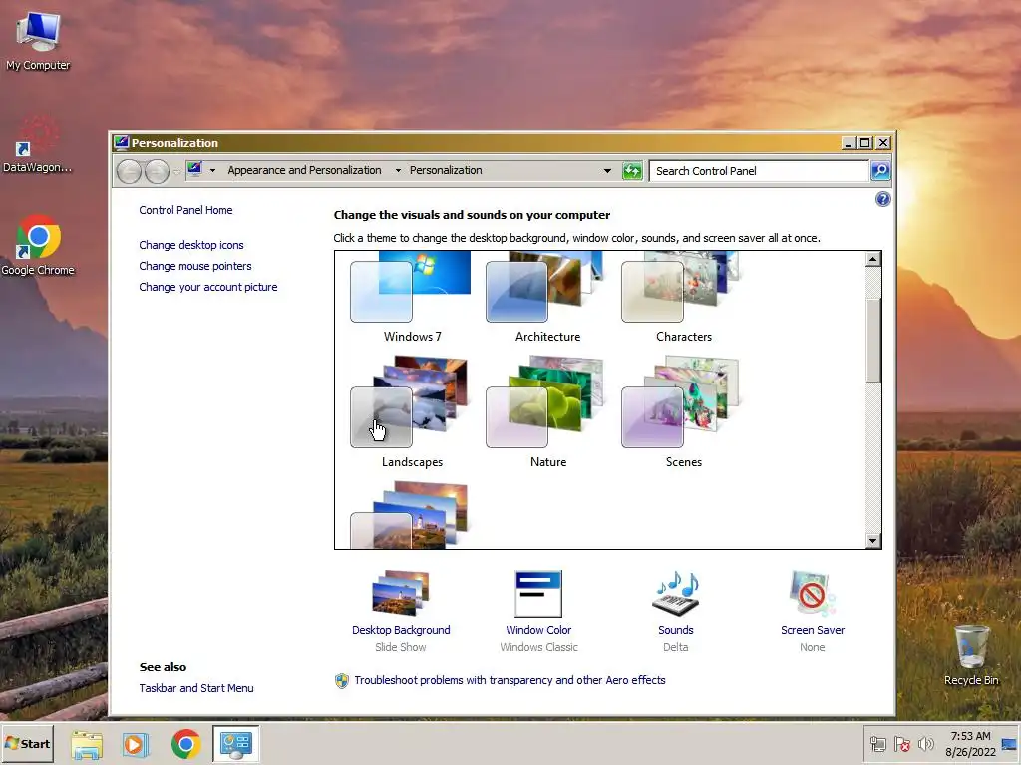Open address bar history dropdown arrow
This screenshot has height=765, width=1021.
[x=607, y=171]
